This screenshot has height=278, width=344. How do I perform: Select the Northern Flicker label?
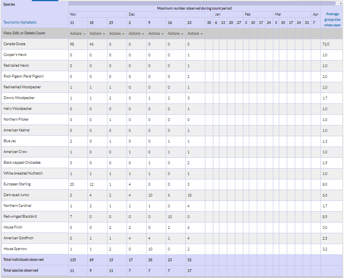click(16, 119)
